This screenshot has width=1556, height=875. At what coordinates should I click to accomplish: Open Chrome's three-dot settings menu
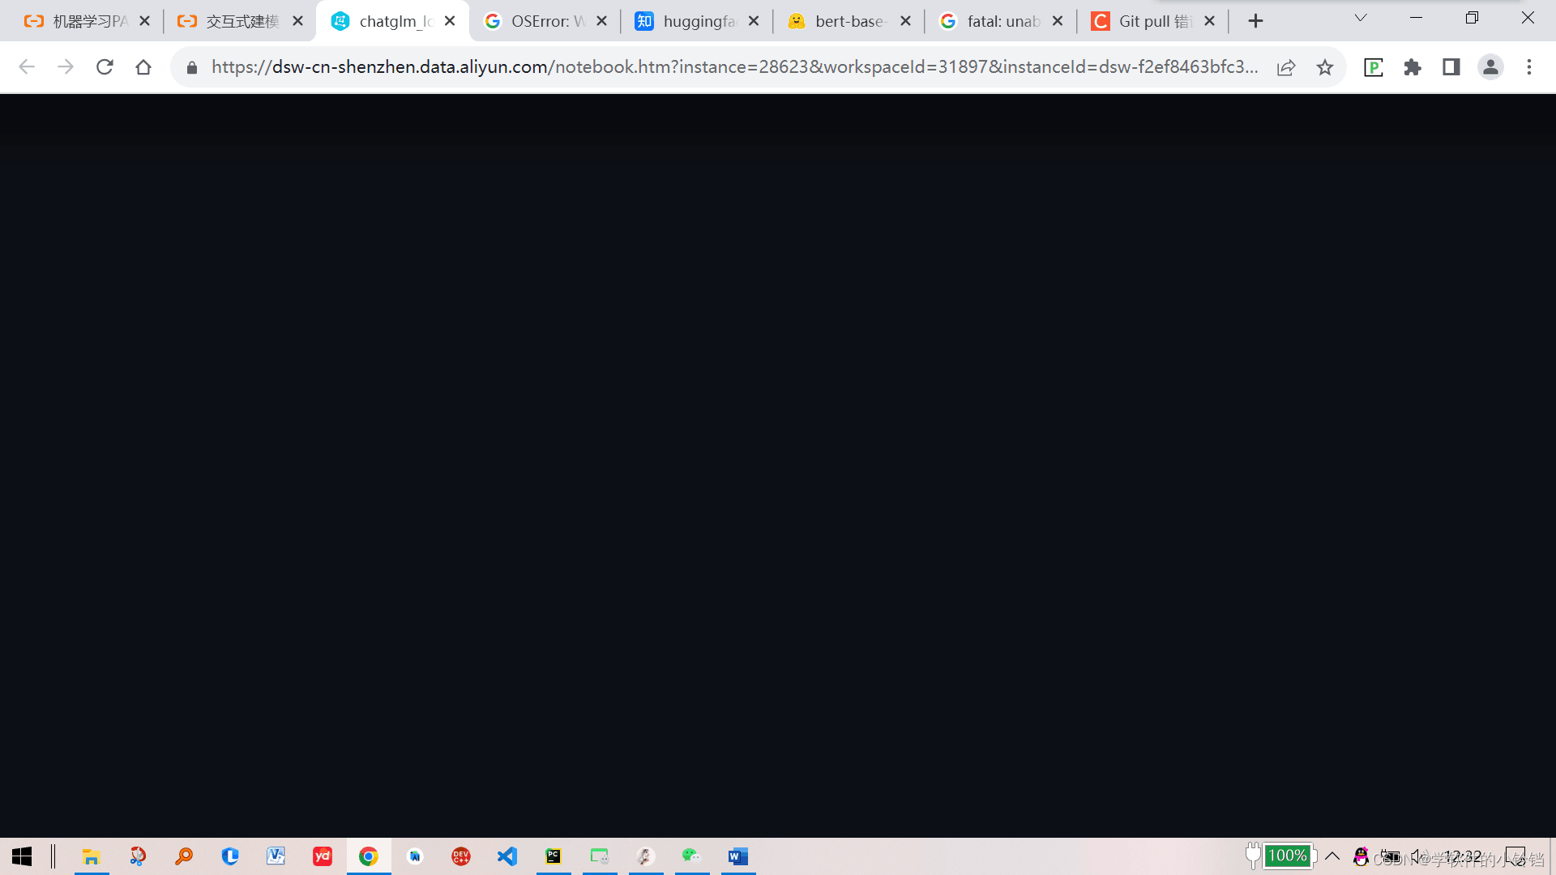click(x=1529, y=67)
